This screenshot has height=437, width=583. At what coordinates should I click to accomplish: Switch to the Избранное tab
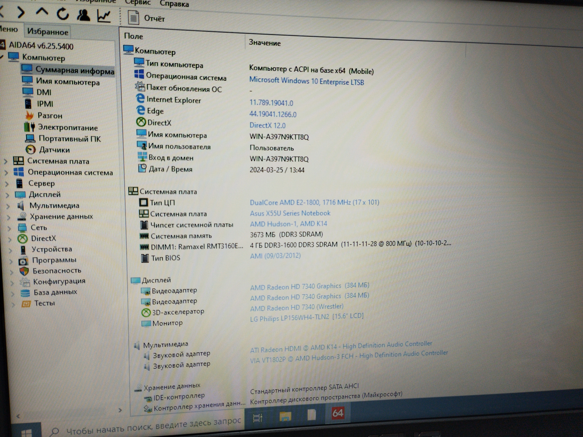(48, 32)
